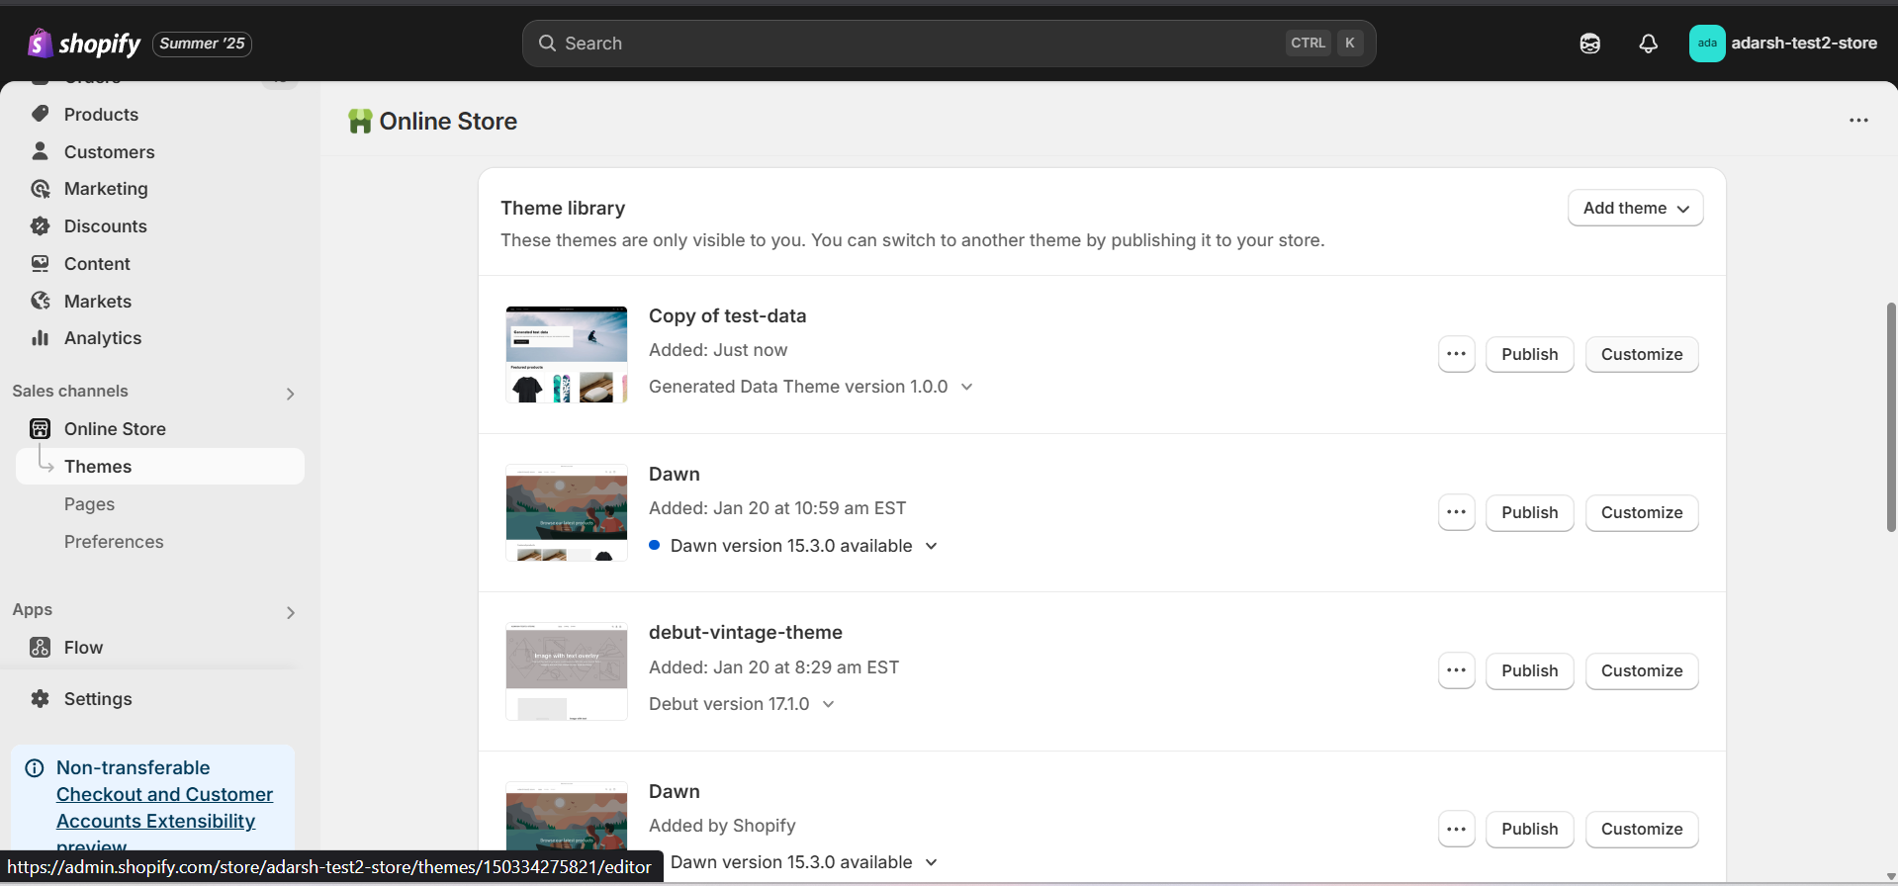Click the Content icon

(40, 264)
